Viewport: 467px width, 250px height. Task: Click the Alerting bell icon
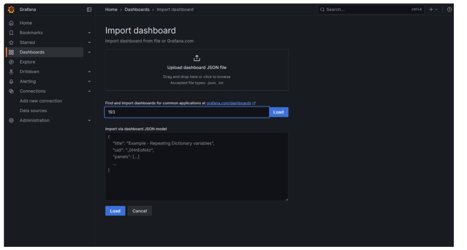(x=11, y=82)
